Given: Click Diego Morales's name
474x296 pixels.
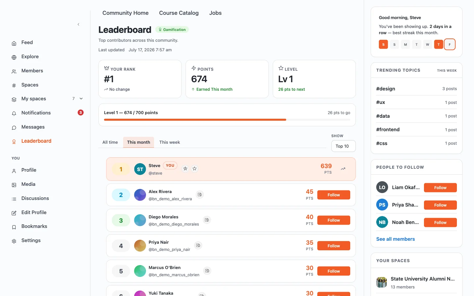Looking at the screenshot, I should (x=163, y=217).
